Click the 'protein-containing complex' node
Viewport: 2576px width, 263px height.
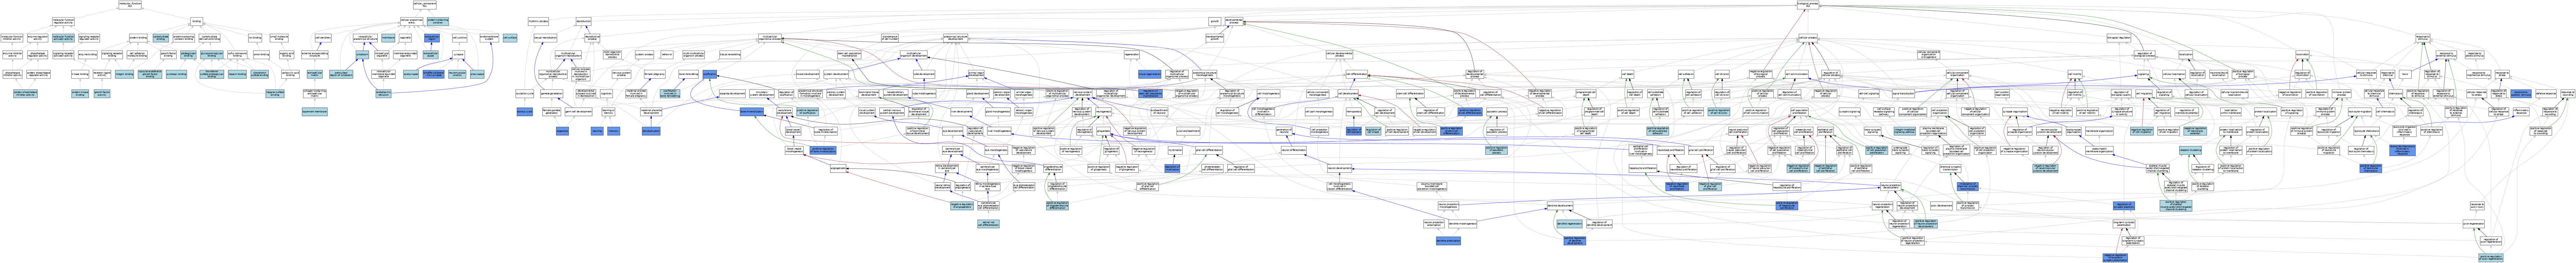(x=438, y=21)
